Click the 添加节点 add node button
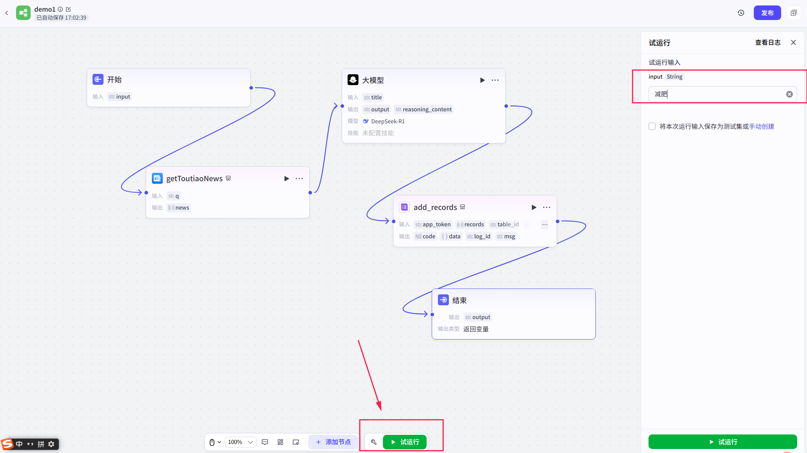Image resolution: width=807 pixels, height=453 pixels. pyautogui.click(x=333, y=442)
